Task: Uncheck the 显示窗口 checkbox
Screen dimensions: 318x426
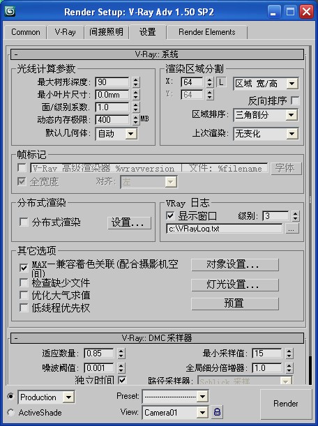Action: coord(170,215)
